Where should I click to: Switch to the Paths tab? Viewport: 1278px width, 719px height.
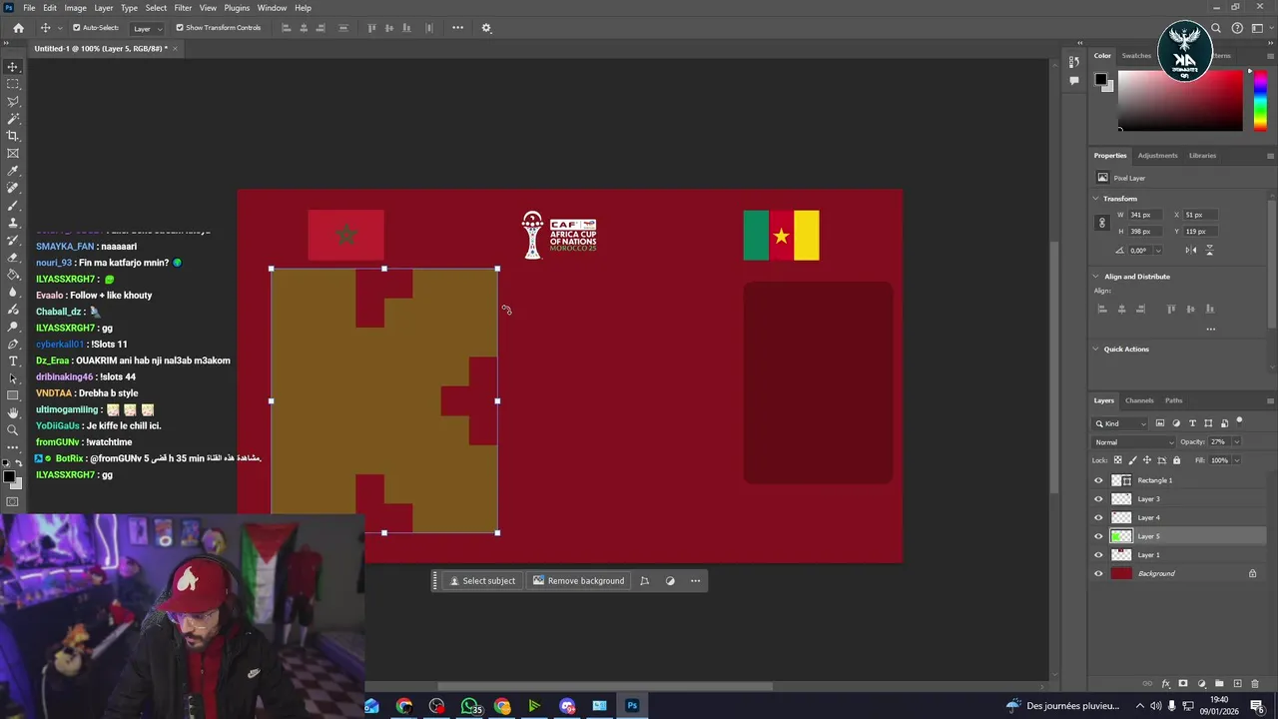(x=1173, y=400)
